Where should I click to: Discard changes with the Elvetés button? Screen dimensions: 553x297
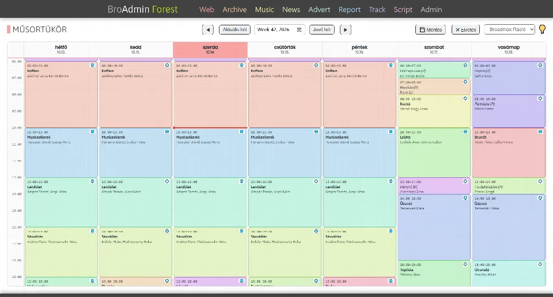point(465,29)
